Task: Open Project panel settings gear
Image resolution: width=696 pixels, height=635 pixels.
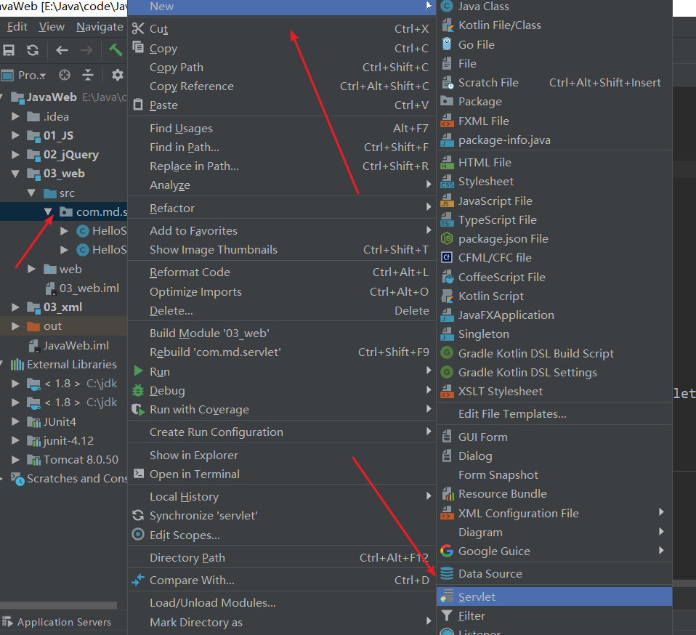Action: (117, 75)
